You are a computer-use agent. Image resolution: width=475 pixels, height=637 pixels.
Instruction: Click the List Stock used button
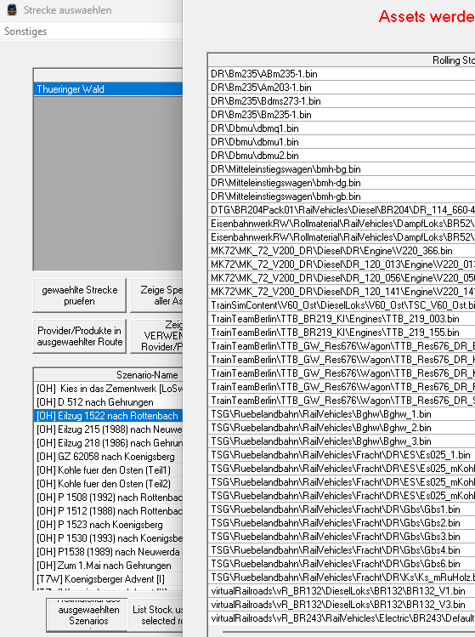pyautogui.click(x=156, y=615)
